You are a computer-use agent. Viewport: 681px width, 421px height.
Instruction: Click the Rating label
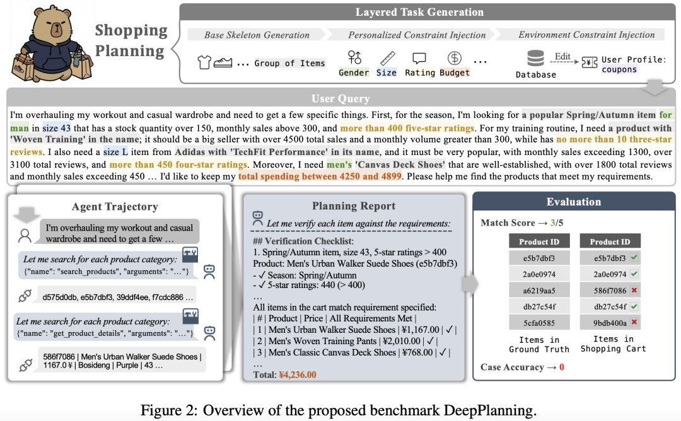click(x=419, y=72)
